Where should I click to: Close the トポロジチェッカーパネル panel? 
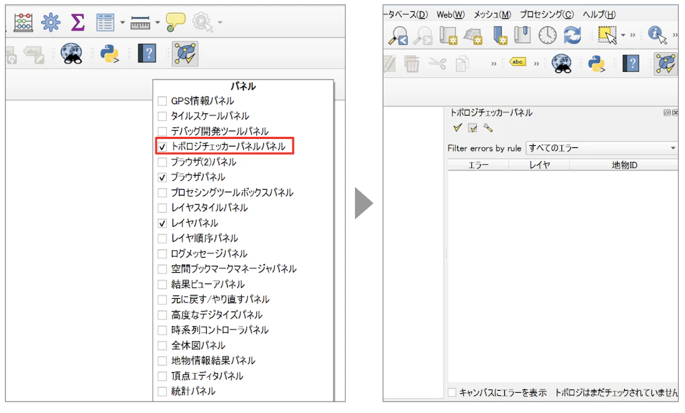(675, 113)
